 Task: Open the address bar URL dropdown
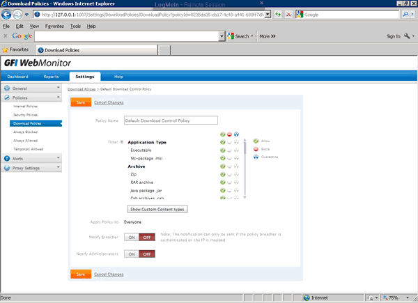tap(268, 15)
